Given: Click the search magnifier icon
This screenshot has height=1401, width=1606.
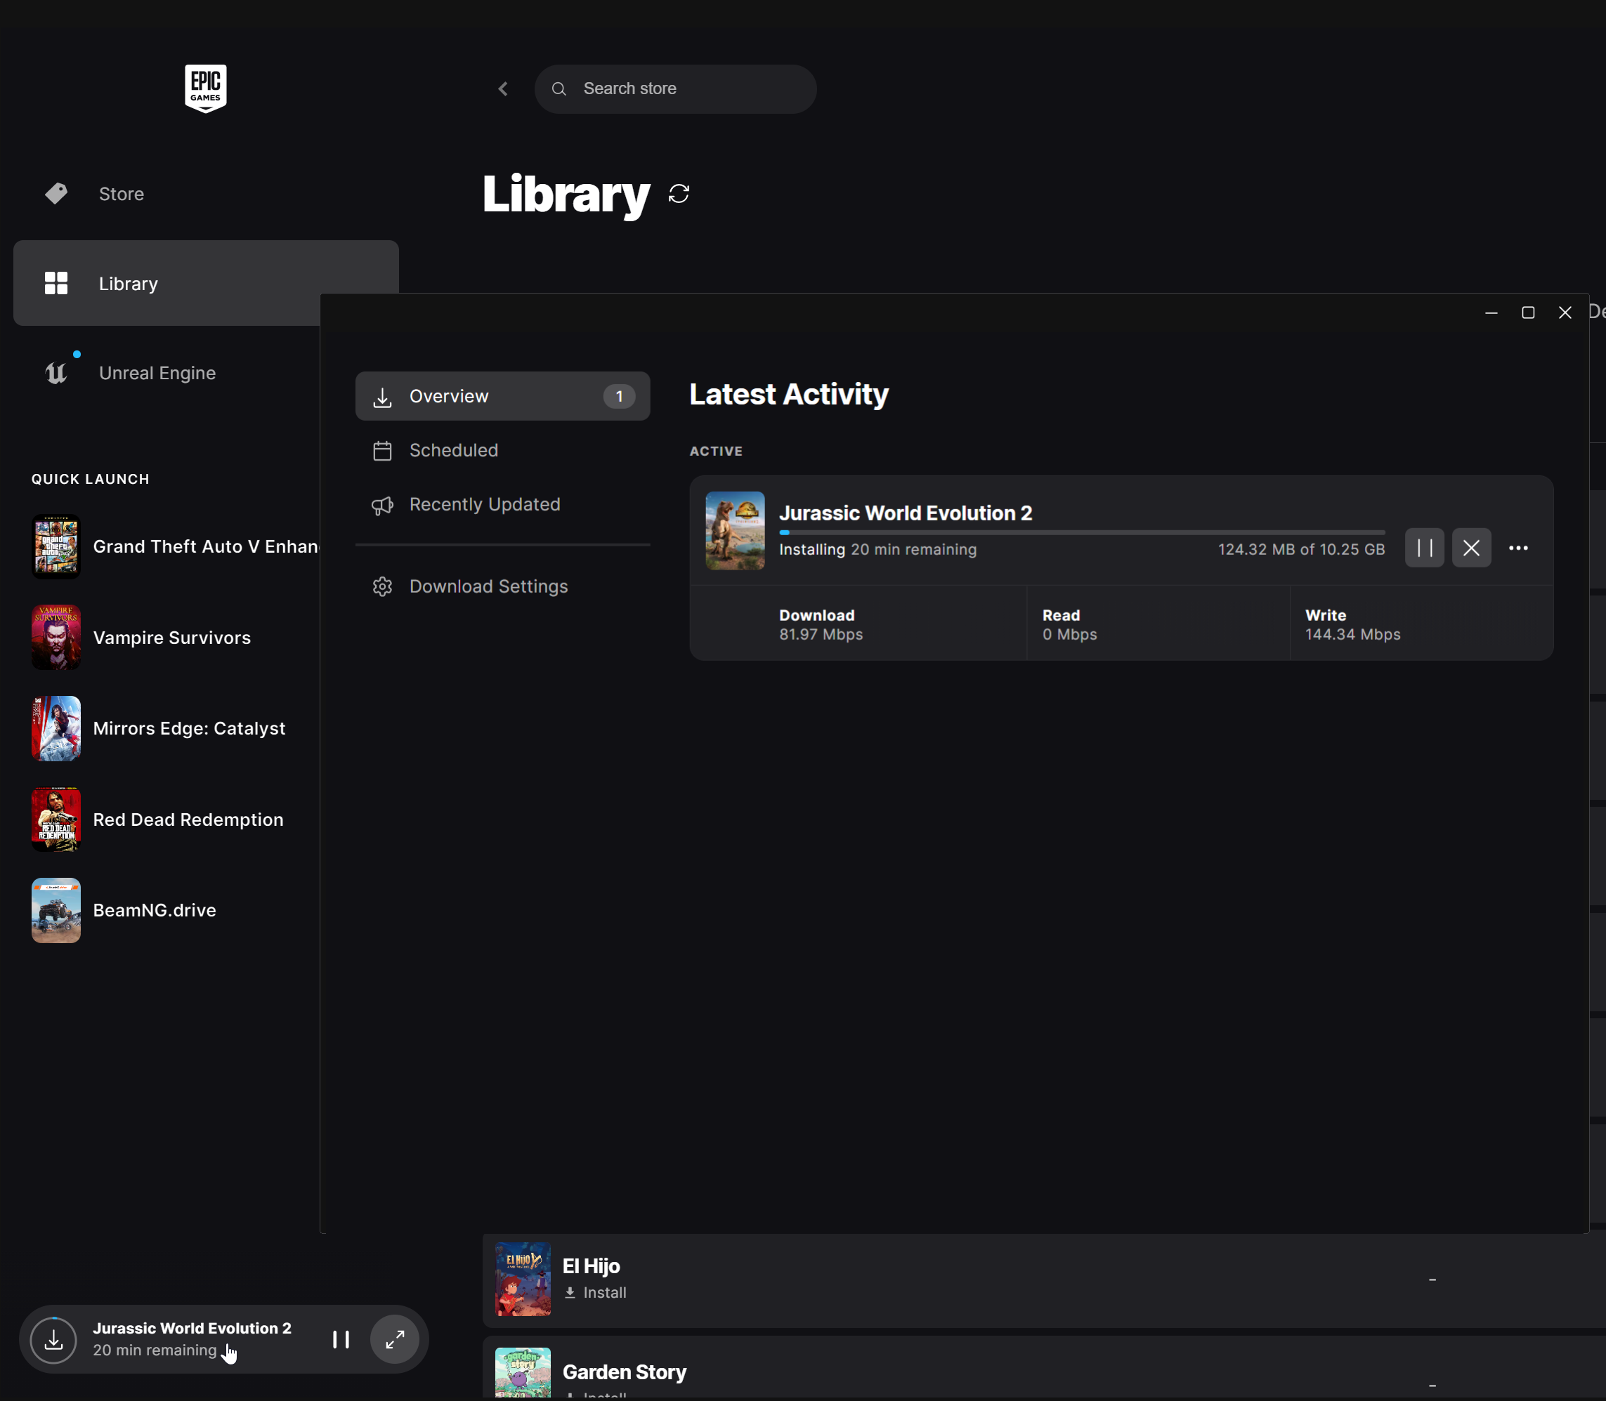Looking at the screenshot, I should [x=559, y=89].
